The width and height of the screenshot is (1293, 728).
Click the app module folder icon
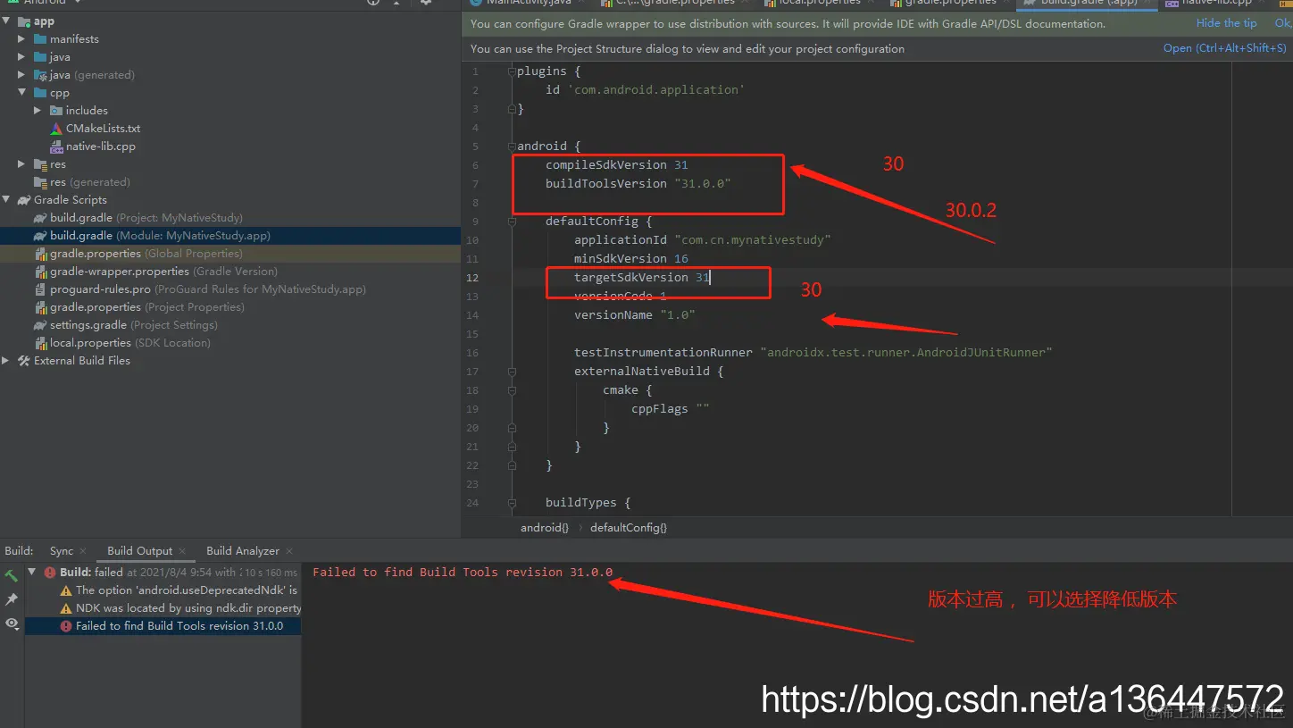24,21
